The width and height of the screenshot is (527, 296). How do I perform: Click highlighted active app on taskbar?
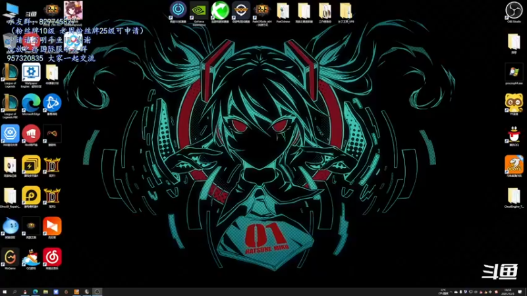click(x=97, y=292)
